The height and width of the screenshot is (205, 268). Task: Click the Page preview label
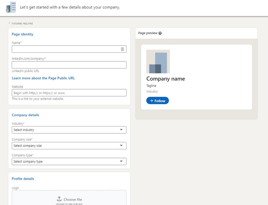(x=148, y=33)
